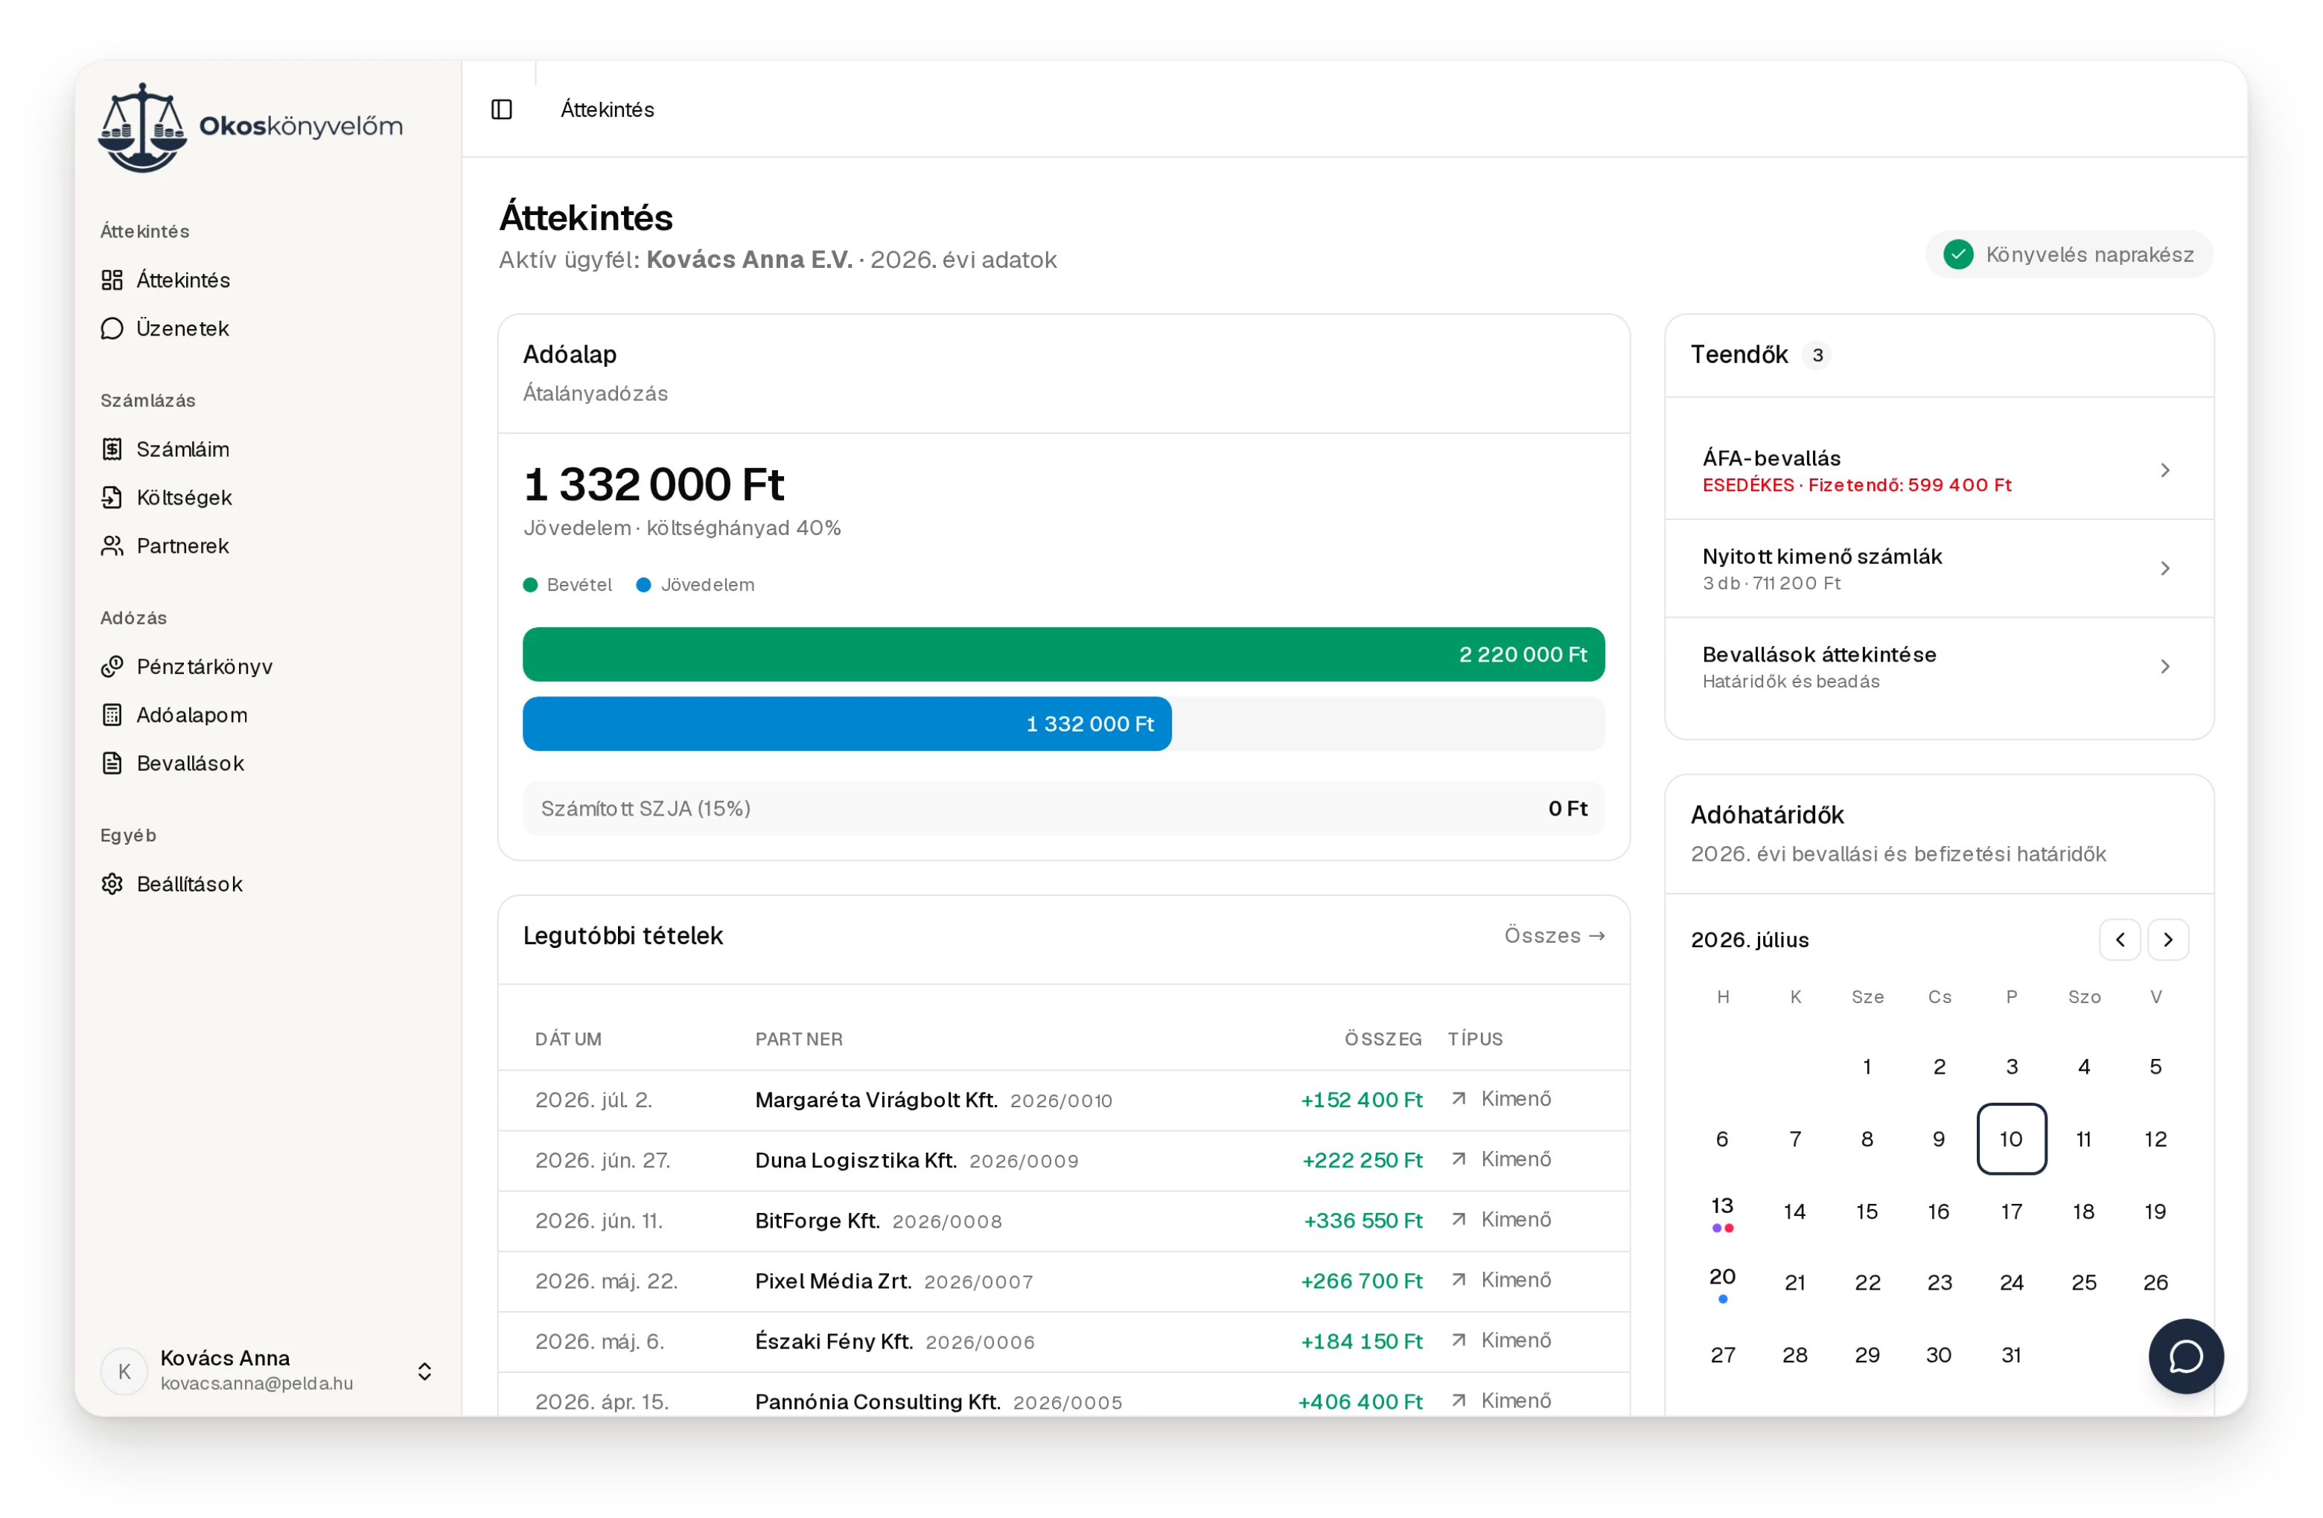The height and width of the screenshot is (1518, 2323).
Task: Click the Bevallások document icon
Action: coord(112,763)
